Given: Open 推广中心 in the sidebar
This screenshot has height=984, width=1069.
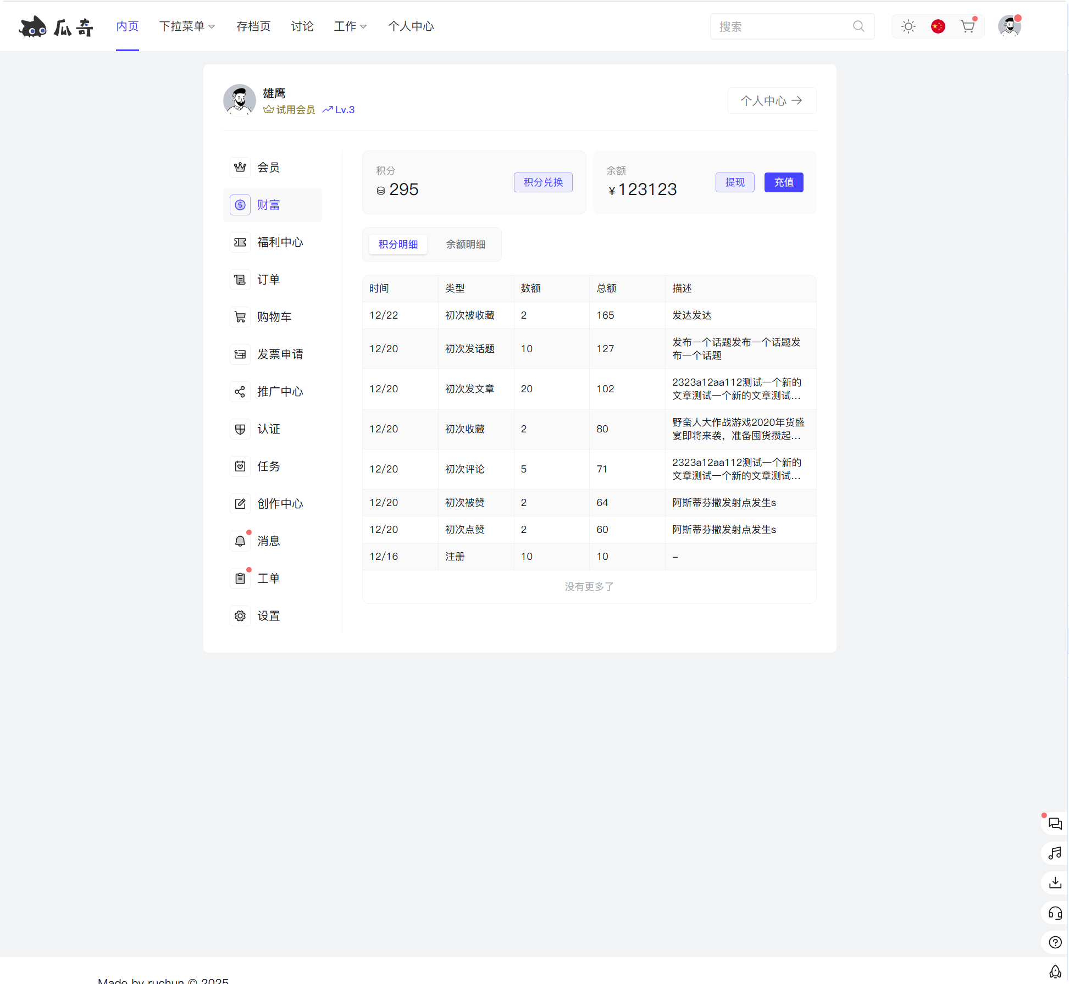Looking at the screenshot, I should point(281,391).
